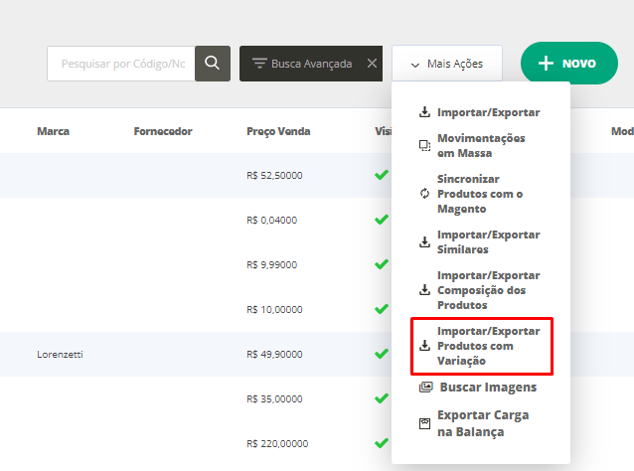Click the Exportar Carga na Balança icon
The height and width of the screenshot is (471, 634).
(x=425, y=422)
